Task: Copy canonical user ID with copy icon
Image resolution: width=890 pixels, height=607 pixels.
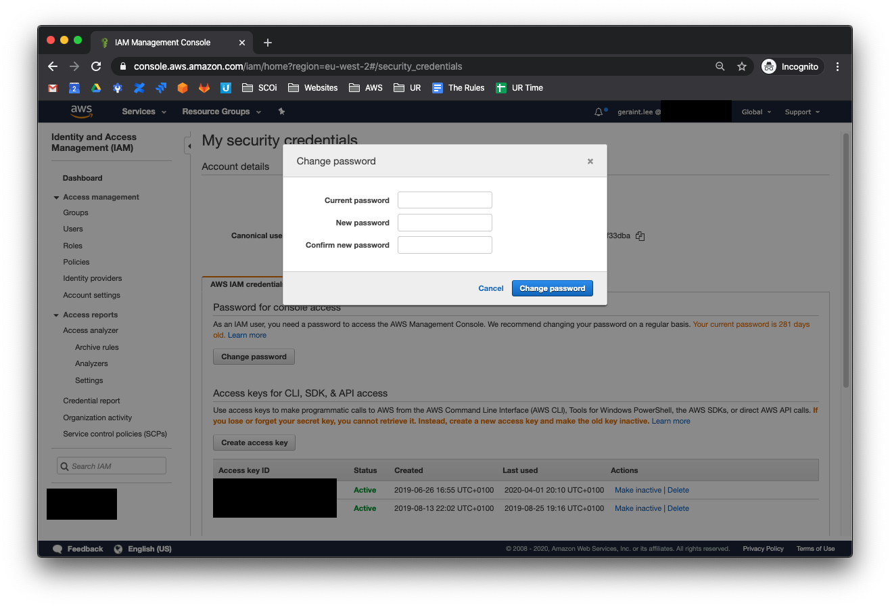Action: [640, 236]
